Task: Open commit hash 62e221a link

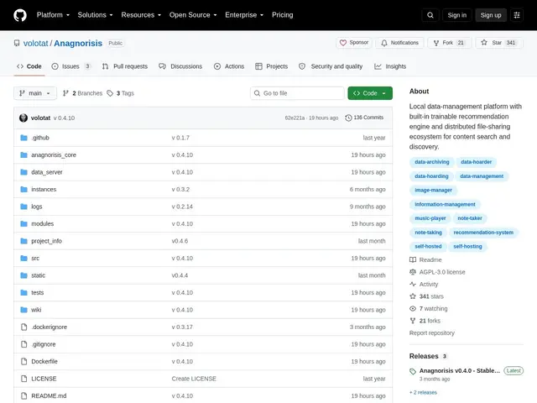Action: (x=295, y=118)
